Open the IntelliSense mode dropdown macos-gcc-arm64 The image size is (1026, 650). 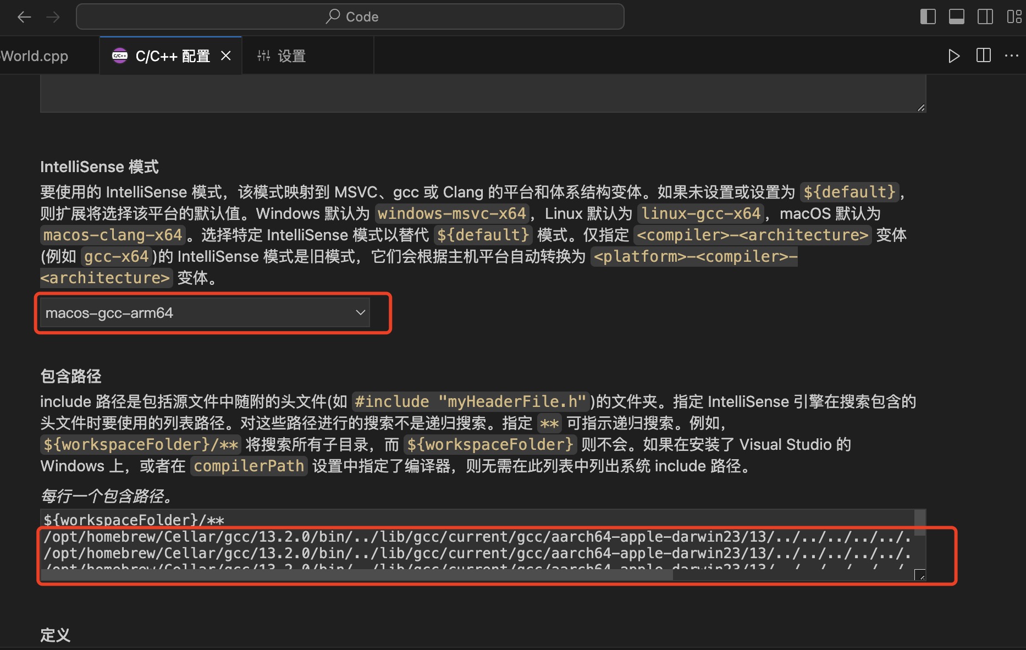coord(205,313)
